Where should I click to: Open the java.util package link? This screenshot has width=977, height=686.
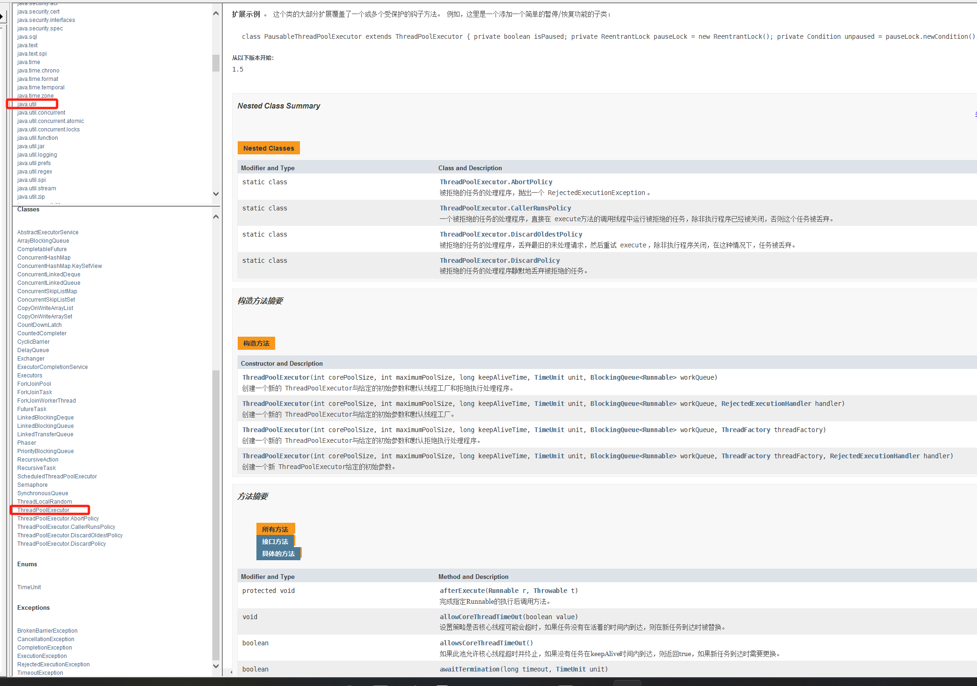coord(27,104)
